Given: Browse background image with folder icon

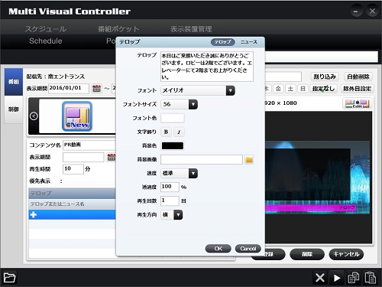Looking at the screenshot, I should (x=249, y=160).
